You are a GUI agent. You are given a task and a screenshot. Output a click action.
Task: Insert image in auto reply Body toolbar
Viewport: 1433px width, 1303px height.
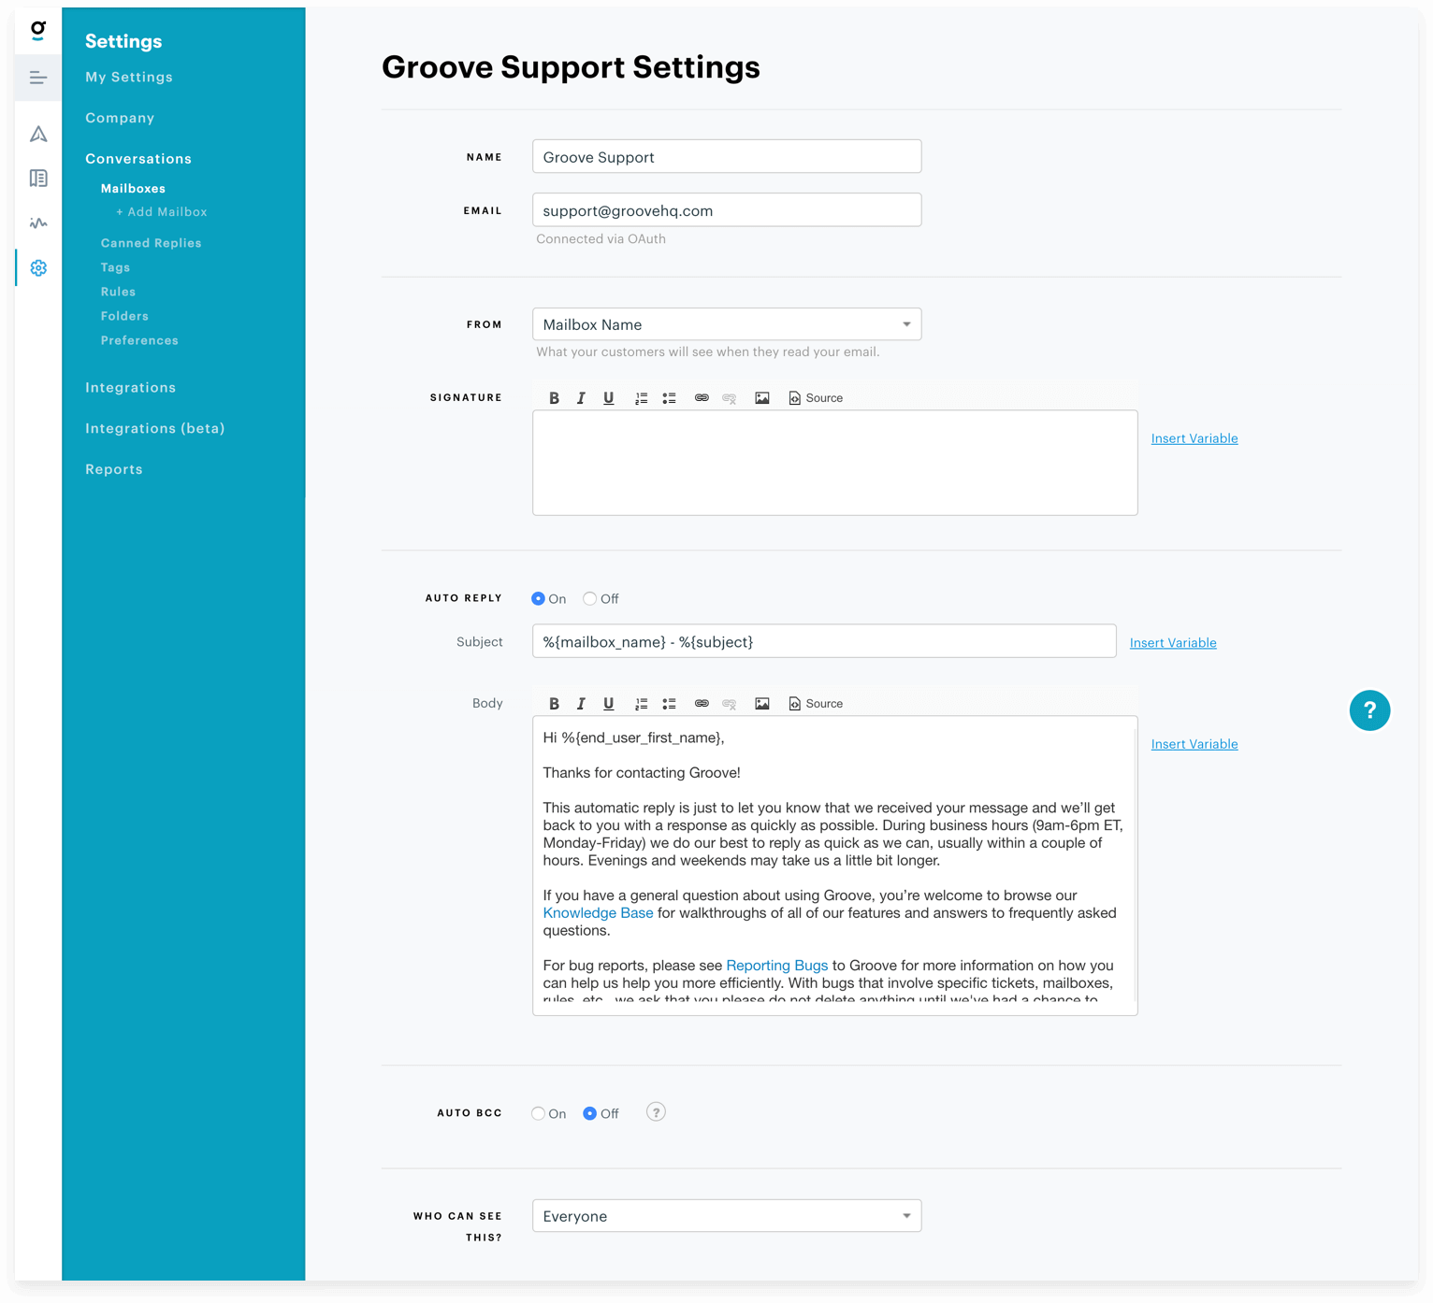click(x=762, y=704)
